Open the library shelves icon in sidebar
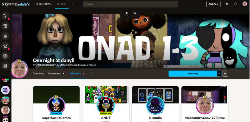250x122 pixels. [x=6, y=66]
